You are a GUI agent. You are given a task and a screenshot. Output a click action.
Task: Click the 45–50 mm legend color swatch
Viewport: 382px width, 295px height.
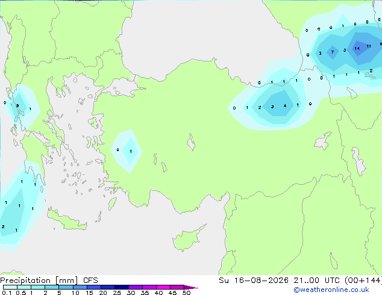pyautogui.click(x=177, y=287)
